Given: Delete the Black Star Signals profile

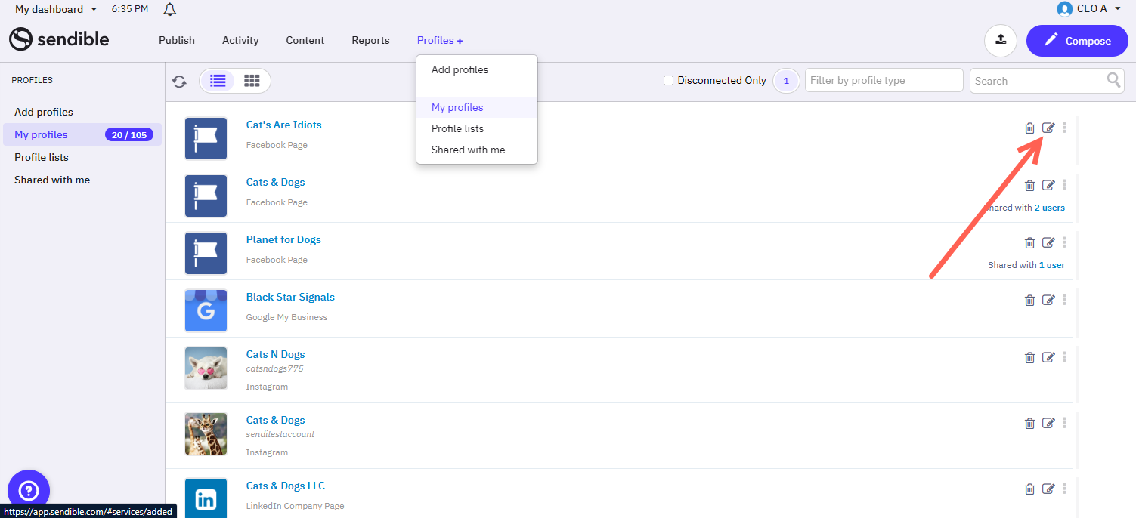Looking at the screenshot, I should coord(1029,300).
